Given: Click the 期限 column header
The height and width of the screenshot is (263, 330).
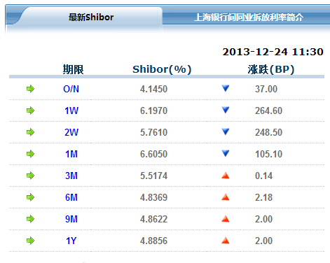Looking at the screenshot, I should click(x=73, y=69).
